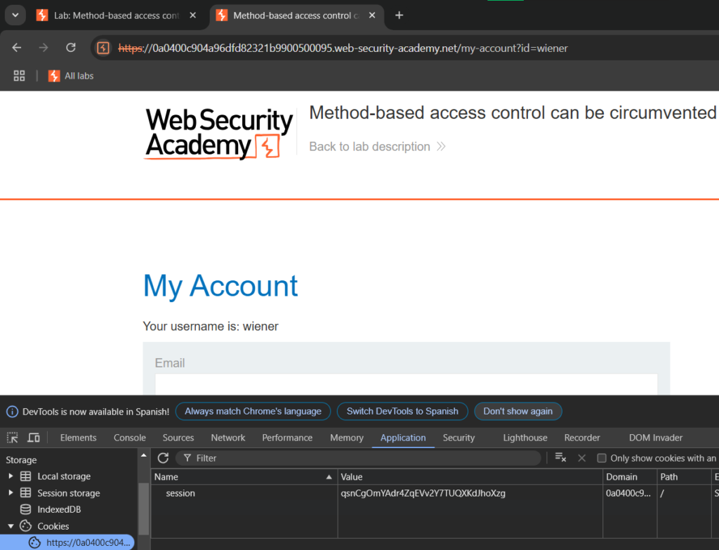
Task: Open the Performance tab
Action: point(287,438)
